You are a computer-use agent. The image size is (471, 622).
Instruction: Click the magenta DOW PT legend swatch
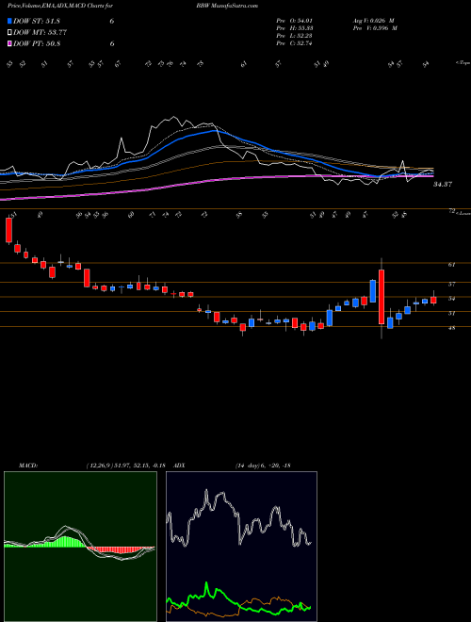pyautogui.click(x=10, y=43)
